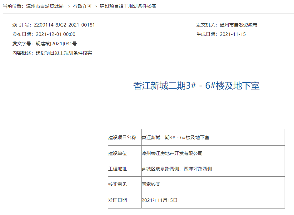Click the 生成日期 value 2021-11-15
The height and width of the screenshot is (215, 294).
pos(233,34)
